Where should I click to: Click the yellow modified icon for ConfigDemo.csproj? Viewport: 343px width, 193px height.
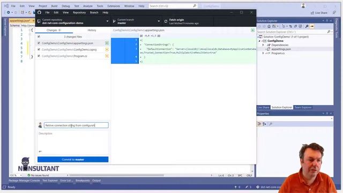coord(107,49)
